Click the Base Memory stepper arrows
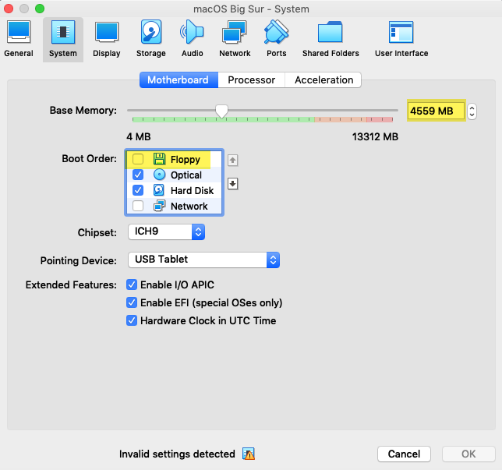502x470 pixels. tap(472, 111)
